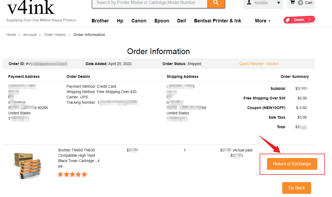
Task: Click the orange search magnifier button
Action: pos(216,3)
